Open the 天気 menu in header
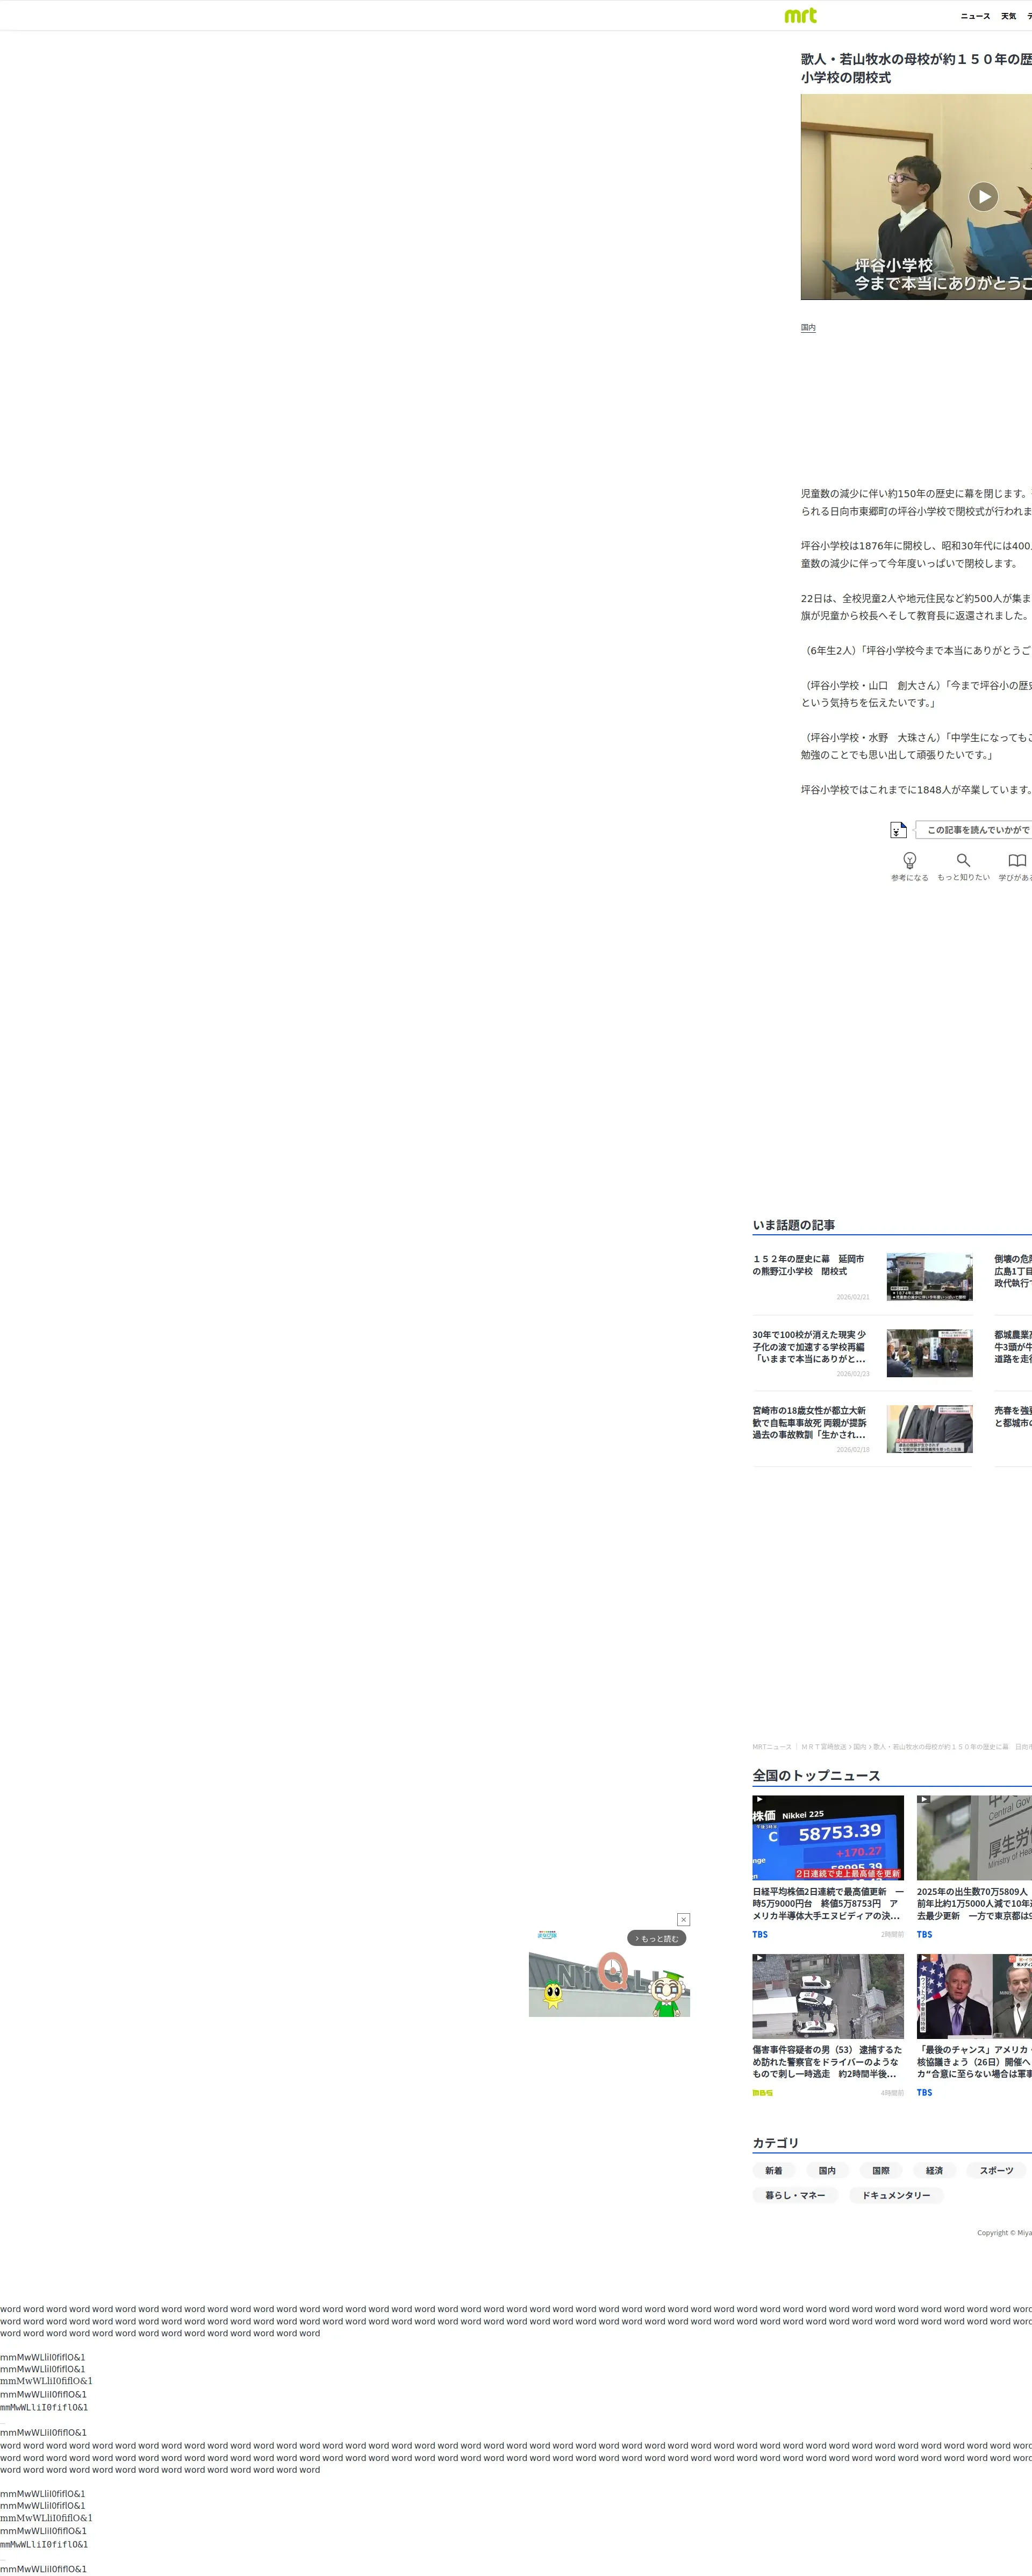Viewport: 1032px width, 2576px height. (1008, 16)
